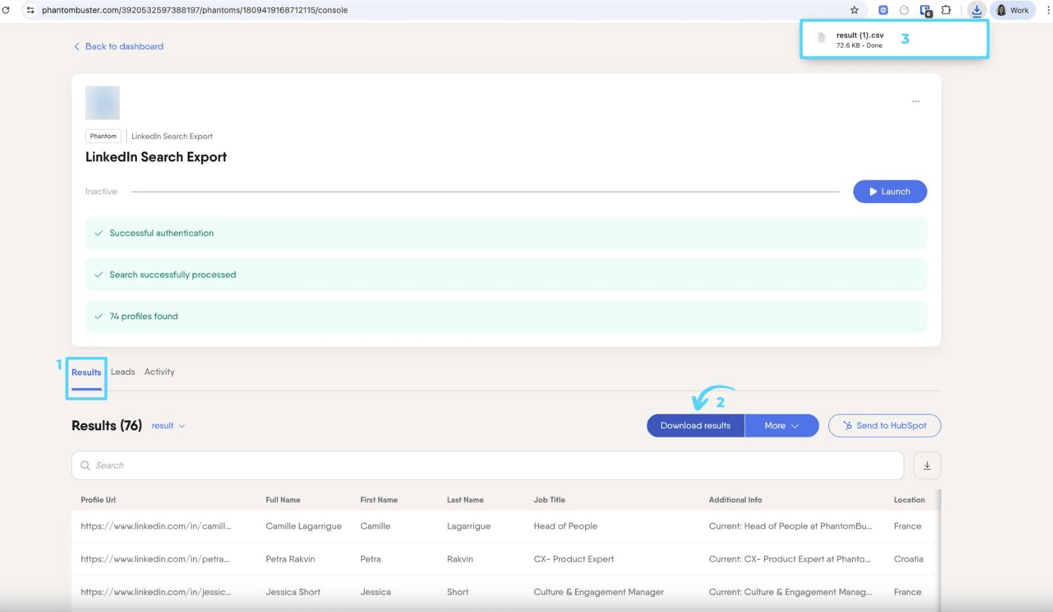Go back to dashboard
1053x612 pixels.
point(118,46)
